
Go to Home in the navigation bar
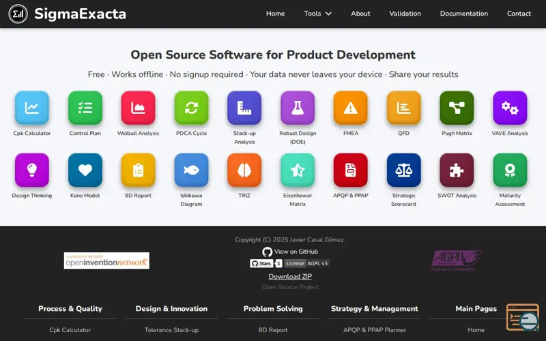click(x=276, y=14)
